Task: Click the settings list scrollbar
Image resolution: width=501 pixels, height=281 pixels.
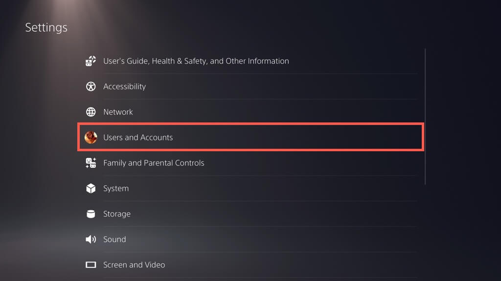Action: (x=425, y=117)
